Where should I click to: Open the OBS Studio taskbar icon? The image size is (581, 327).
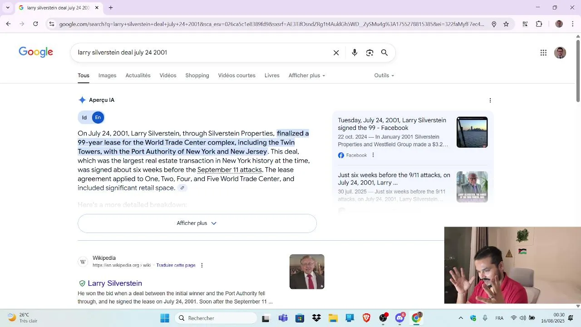click(383, 318)
